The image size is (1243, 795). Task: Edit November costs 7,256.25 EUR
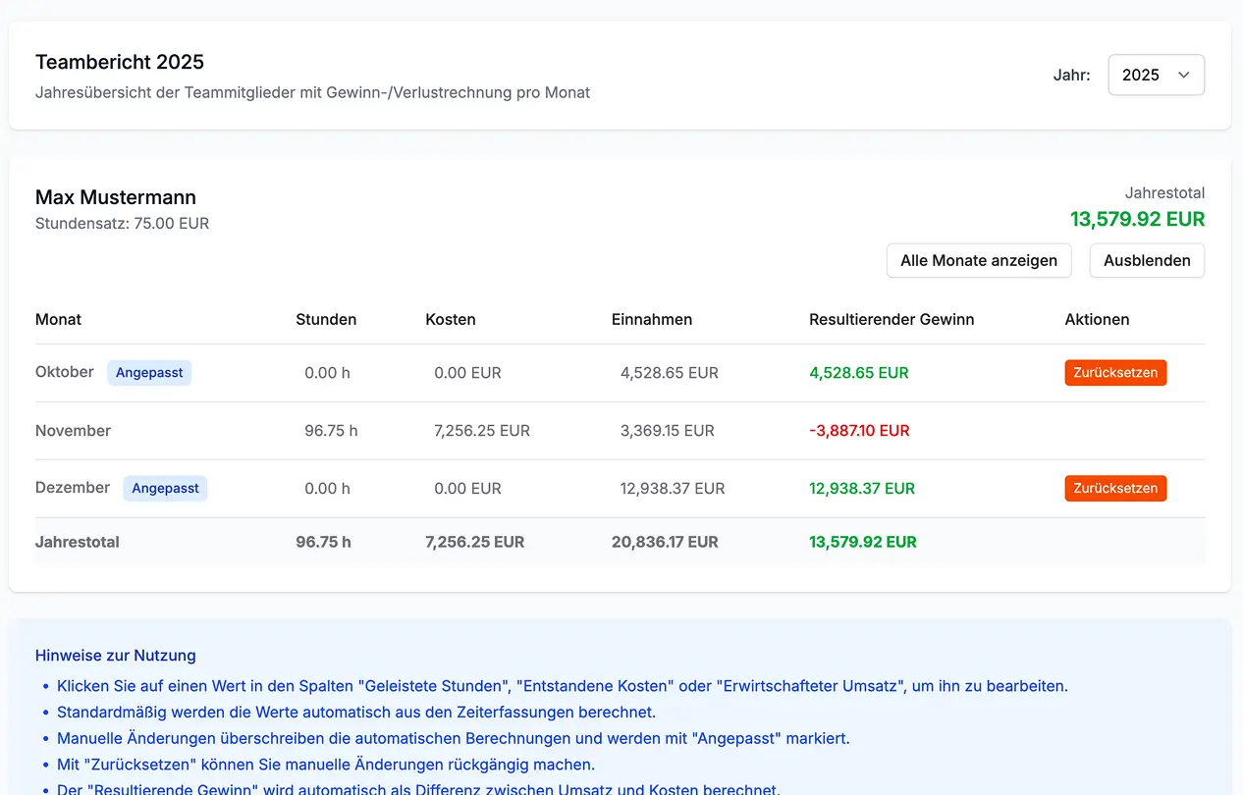click(x=481, y=431)
